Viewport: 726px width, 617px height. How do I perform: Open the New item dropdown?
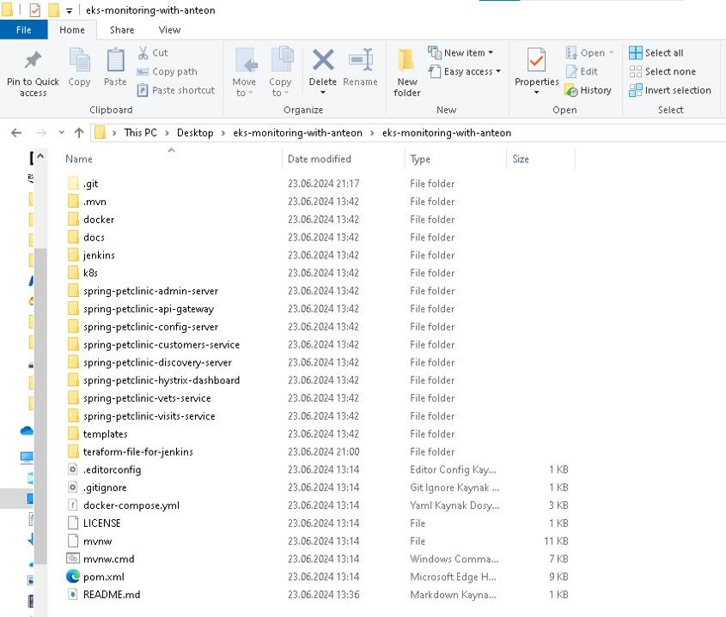pos(461,53)
